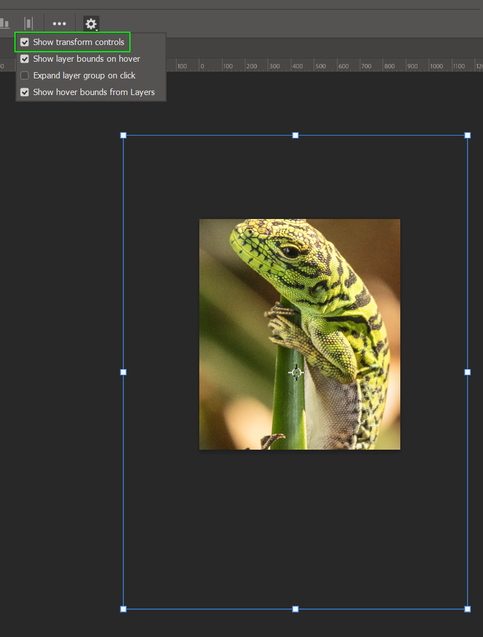483x637 pixels.
Task: Click the top-left transform handle
Action: 123,135
